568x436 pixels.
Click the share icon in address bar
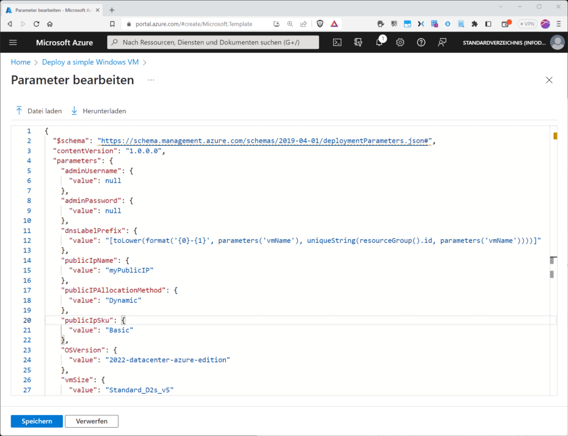tap(303, 24)
